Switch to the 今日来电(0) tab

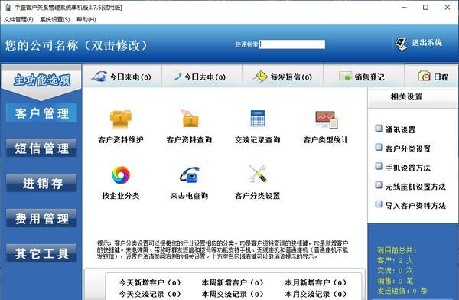pos(122,77)
